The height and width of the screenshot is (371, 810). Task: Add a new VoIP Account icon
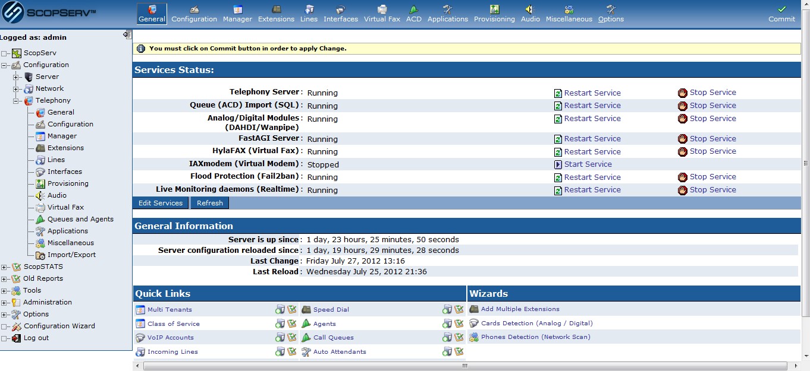click(x=280, y=337)
